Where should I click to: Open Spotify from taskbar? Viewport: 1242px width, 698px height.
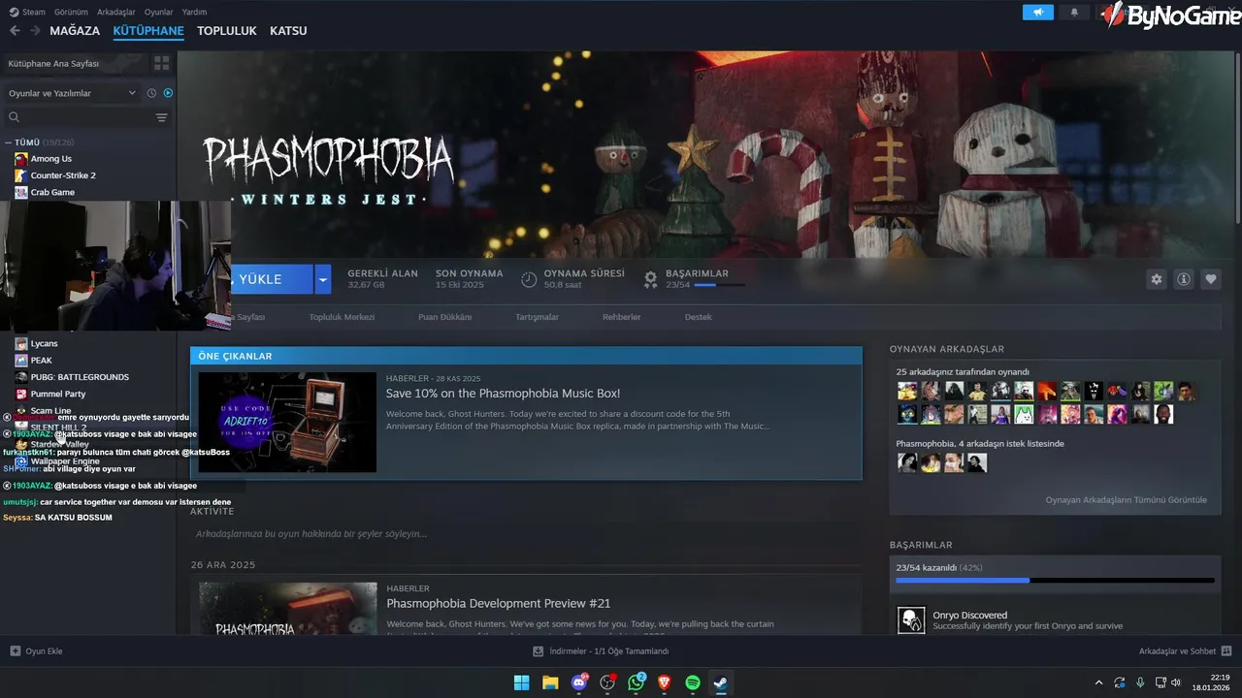(x=693, y=682)
